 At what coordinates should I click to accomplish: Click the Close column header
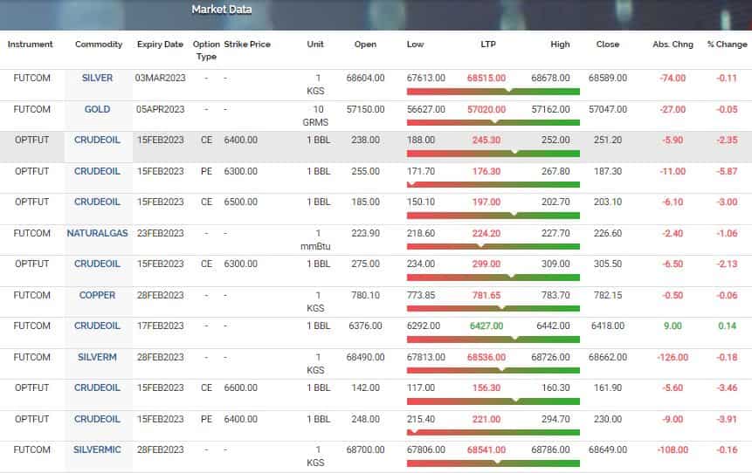tap(608, 45)
